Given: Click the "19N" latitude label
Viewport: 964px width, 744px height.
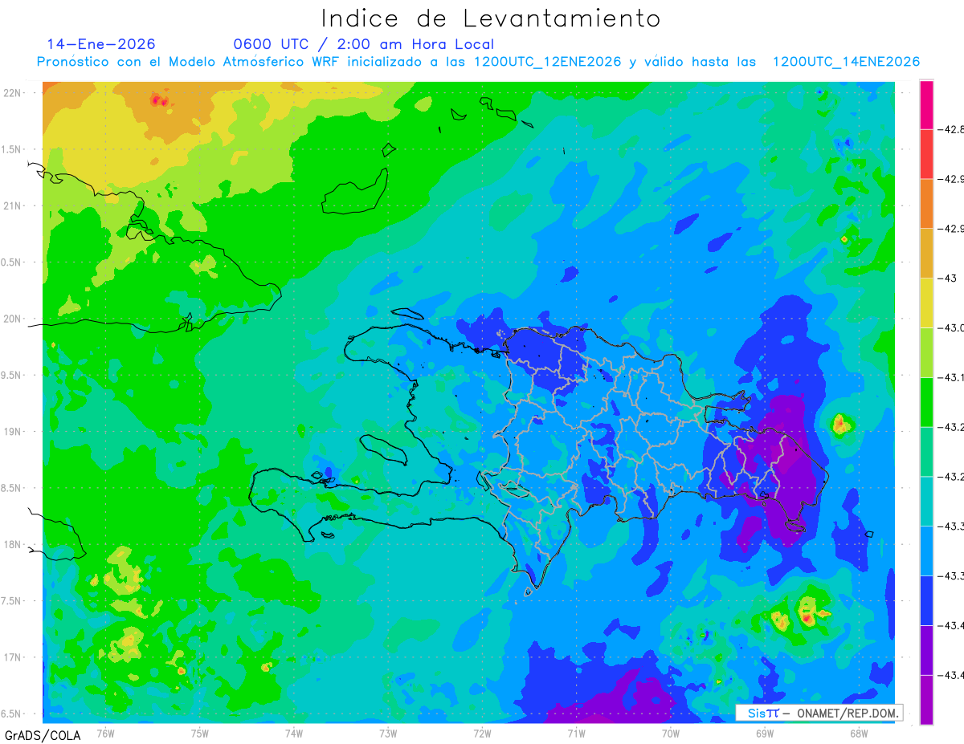Looking at the screenshot, I should point(13,431).
